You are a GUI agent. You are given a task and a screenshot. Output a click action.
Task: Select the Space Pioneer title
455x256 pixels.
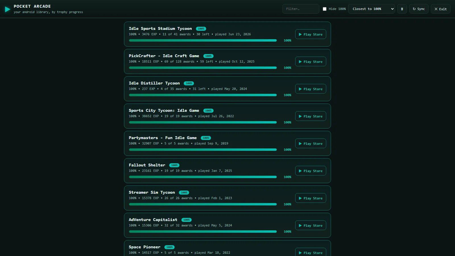pyautogui.click(x=144, y=247)
